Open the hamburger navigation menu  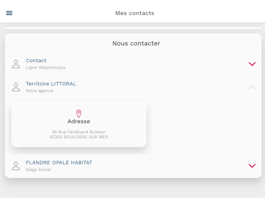9,13
